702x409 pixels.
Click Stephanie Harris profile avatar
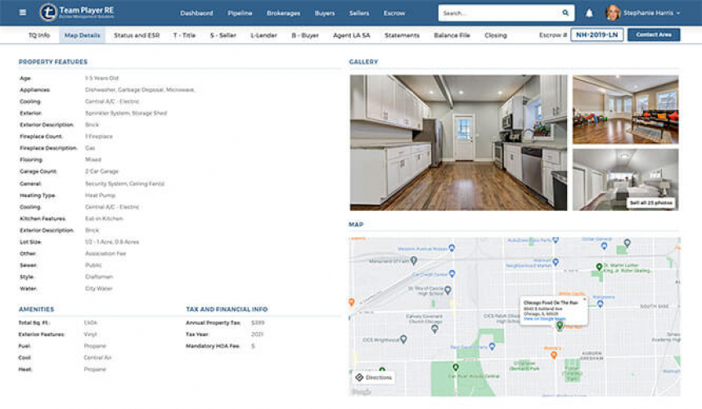[613, 13]
